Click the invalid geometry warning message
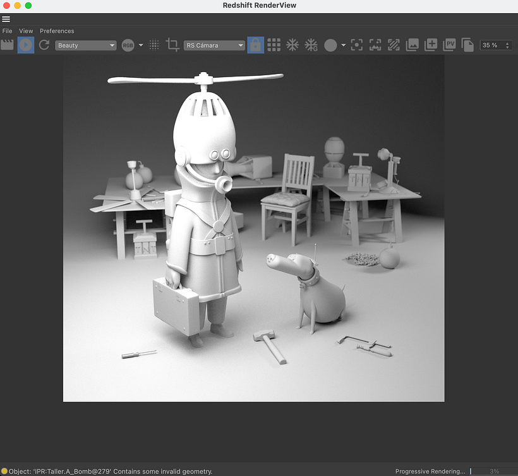The width and height of the screenshot is (518, 476). coord(111,472)
